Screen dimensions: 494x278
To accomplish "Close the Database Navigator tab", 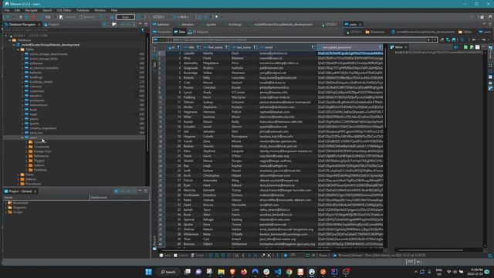I will pyautogui.click(x=39, y=25).
